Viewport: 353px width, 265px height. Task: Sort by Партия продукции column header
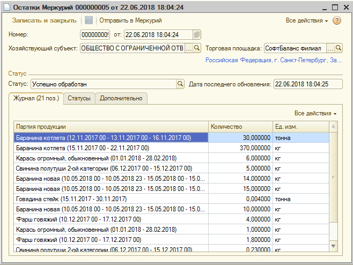tap(111, 127)
